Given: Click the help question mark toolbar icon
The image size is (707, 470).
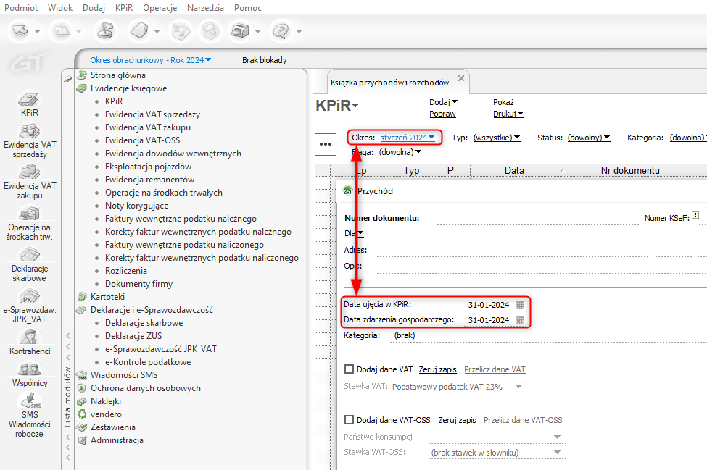Looking at the screenshot, I should point(281,31).
